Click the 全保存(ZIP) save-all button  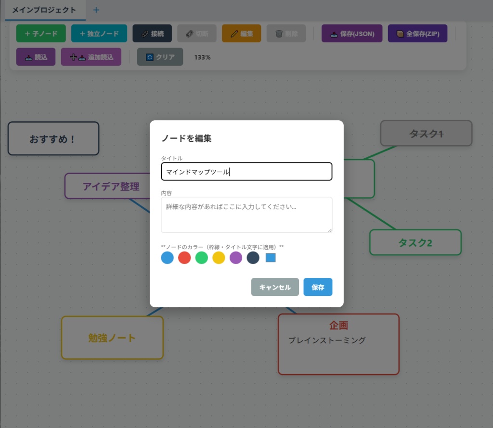click(417, 33)
